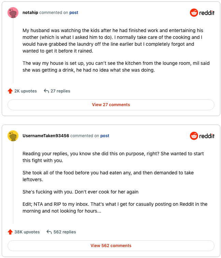Visit the notahip username link
The width and height of the screenshot is (221, 258).
point(30,13)
